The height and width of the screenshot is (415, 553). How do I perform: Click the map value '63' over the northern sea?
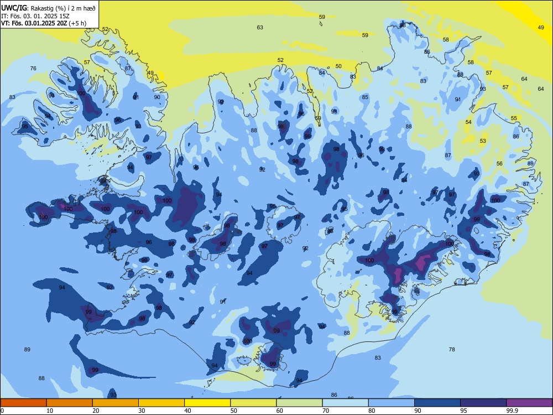coord(260,28)
